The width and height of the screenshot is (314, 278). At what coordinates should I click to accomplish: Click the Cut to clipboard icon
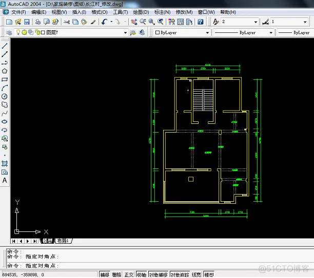tap(67, 22)
